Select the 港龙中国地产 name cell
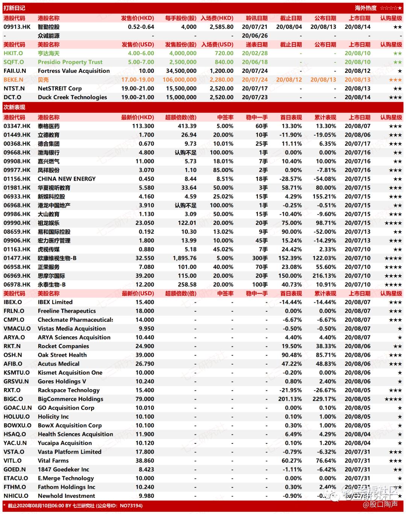Image resolution: width=406 pixels, height=514 pixels. pos(54,205)
